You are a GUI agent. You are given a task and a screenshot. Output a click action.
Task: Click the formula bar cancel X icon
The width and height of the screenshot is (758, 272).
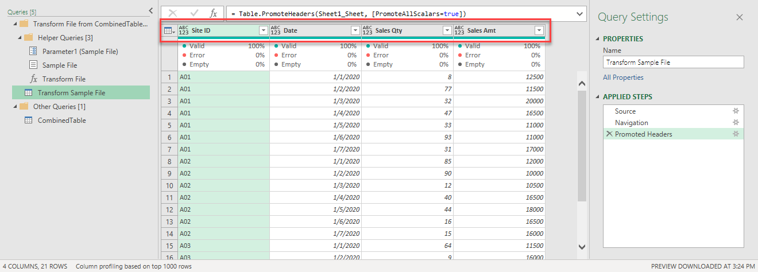tap(173, 13)
